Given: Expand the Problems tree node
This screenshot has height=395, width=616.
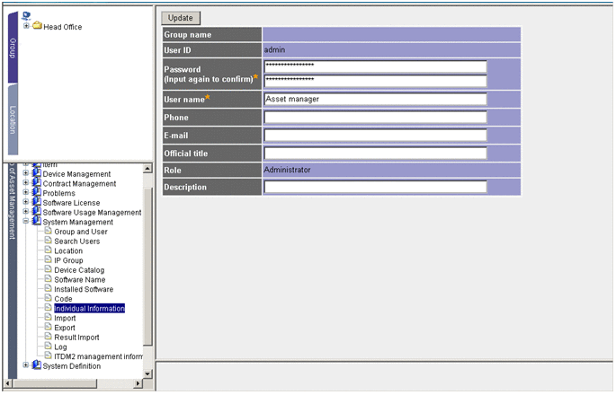Looking at the screenshot, I should pyautogui.click(x=26, y=193).
